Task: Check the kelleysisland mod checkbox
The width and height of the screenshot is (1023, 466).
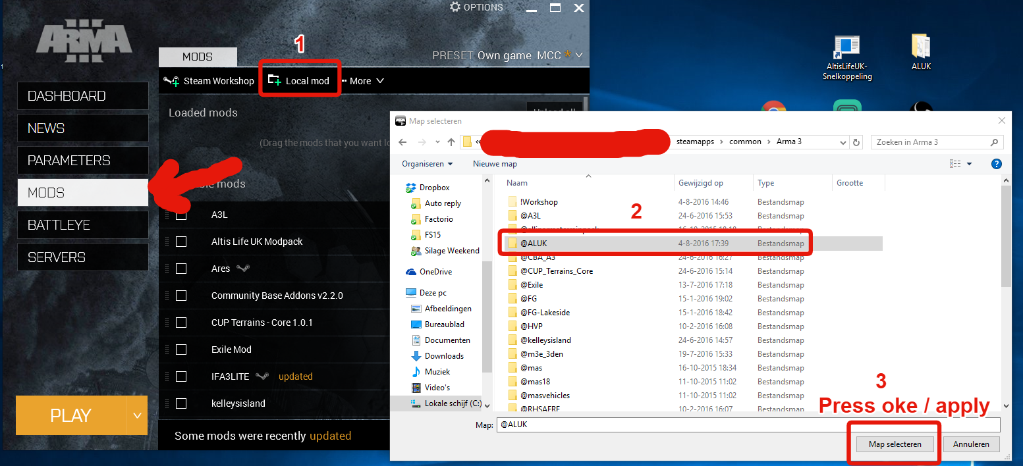Action: tap(181, 403)
